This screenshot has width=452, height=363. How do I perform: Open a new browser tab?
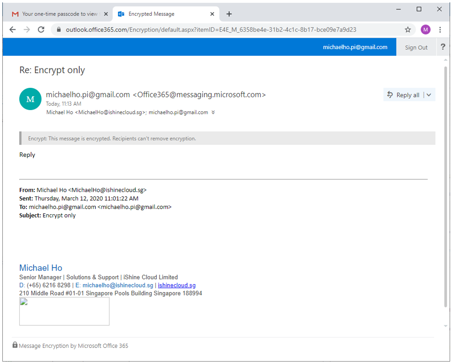point(229,14)
